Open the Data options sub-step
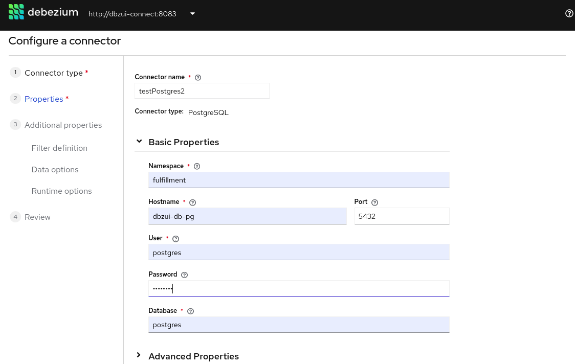 coord(55,170)
